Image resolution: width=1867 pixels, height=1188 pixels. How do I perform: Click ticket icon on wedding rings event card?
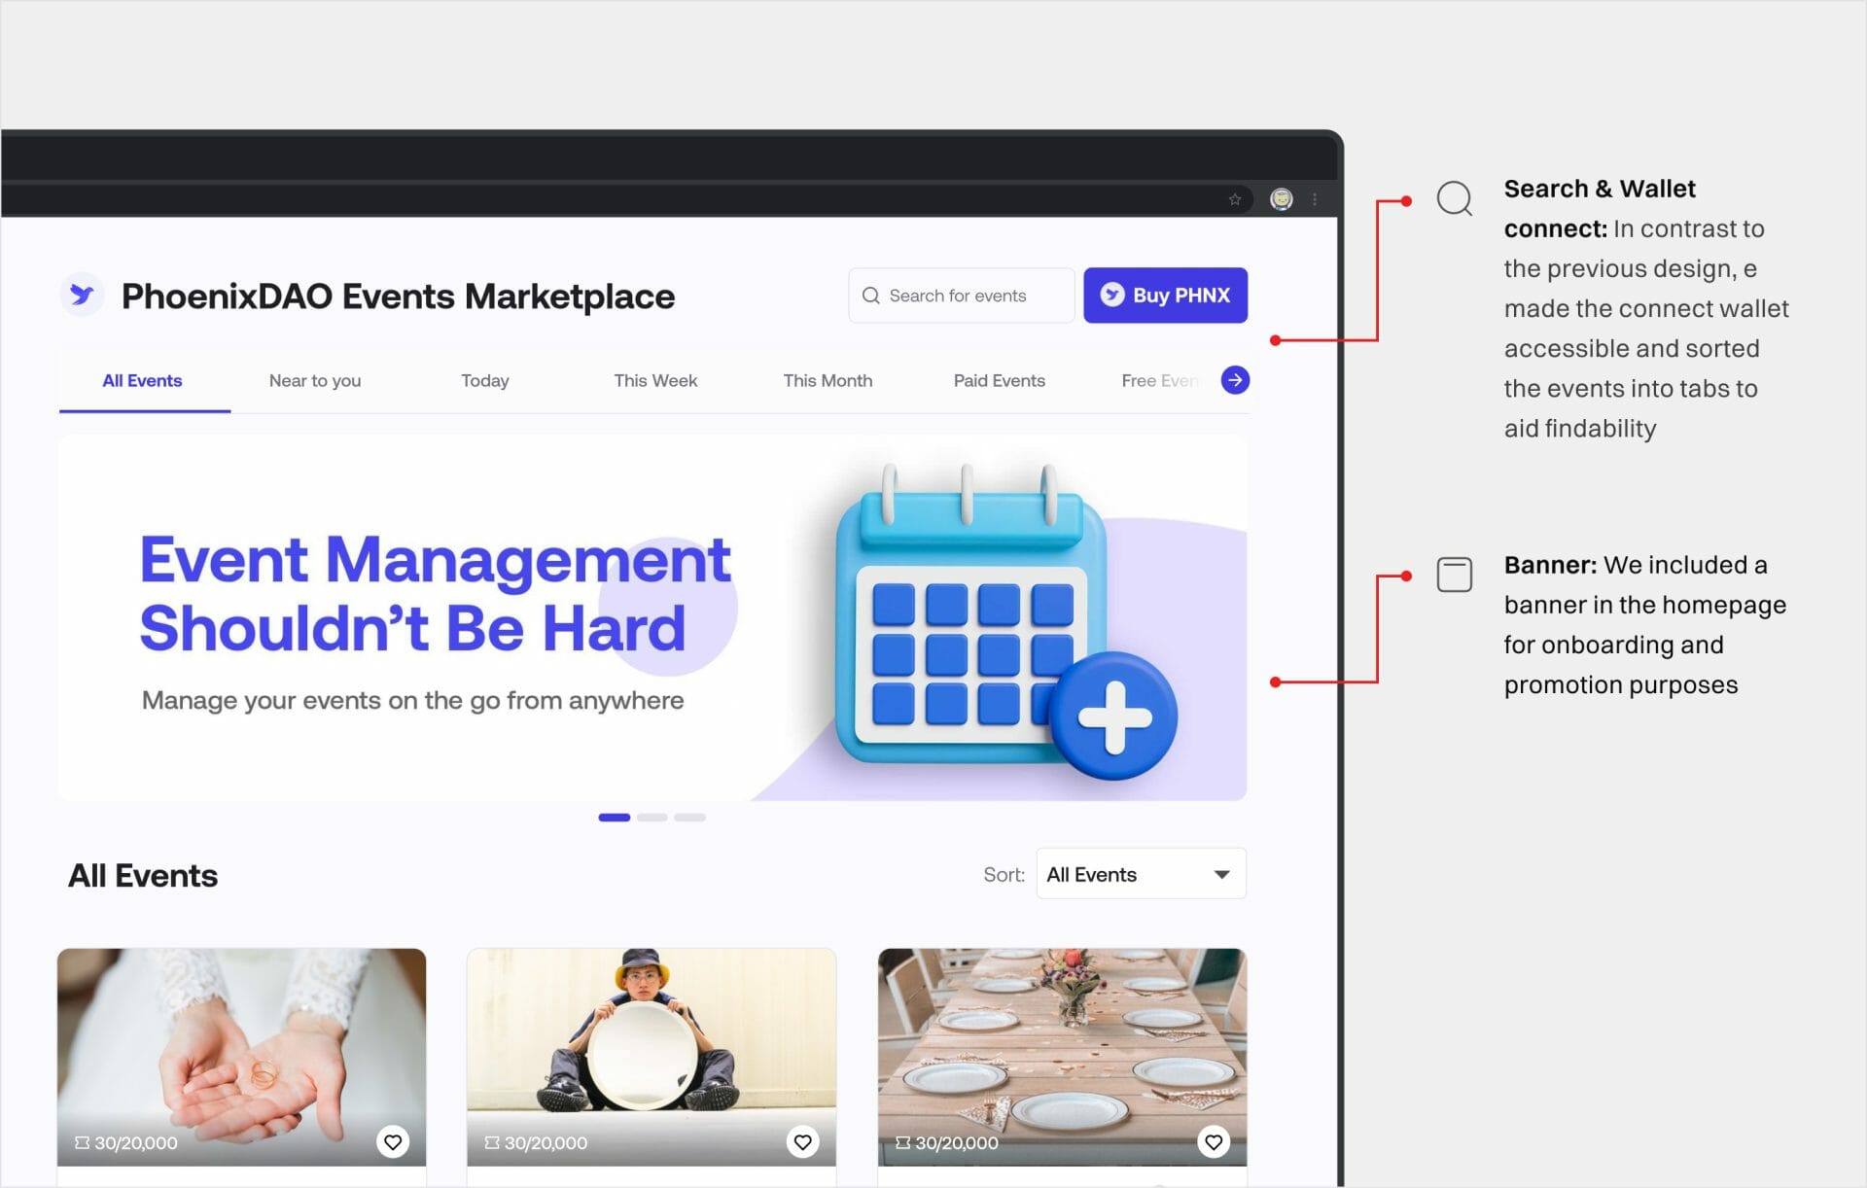[x=82, y=1143]
